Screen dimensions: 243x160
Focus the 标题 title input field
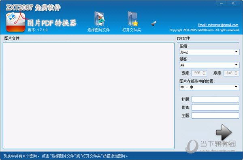(x=215, y=99)
